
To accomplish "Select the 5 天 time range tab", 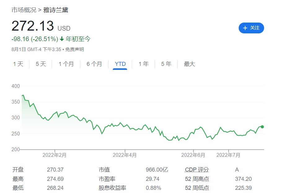I will (x=41, y=64).
